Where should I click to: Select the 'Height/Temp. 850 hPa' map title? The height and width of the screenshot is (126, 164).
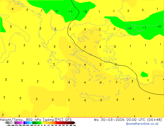(x=21, y=120)
